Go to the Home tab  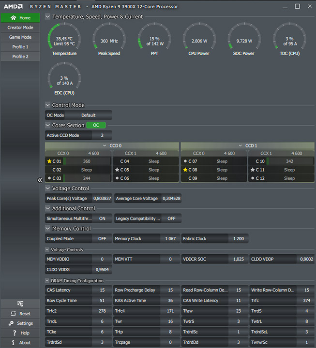point(20,18)
